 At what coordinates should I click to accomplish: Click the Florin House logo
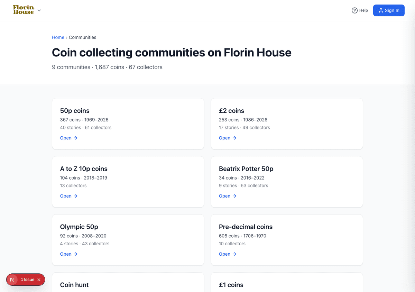[24, 10]
